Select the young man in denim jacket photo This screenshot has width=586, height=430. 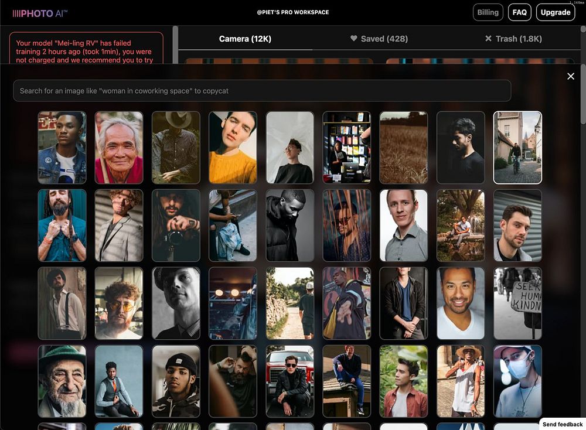coord(62,148)
